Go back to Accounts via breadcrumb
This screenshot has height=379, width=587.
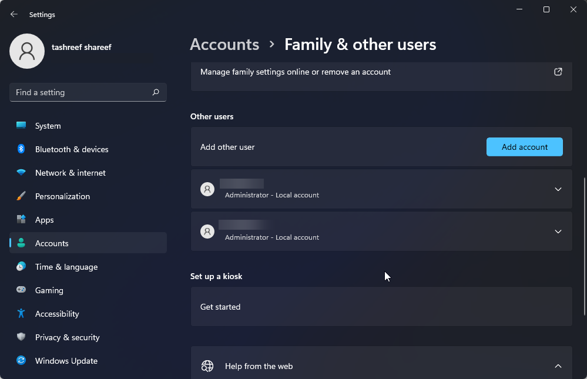pos(224,44)
